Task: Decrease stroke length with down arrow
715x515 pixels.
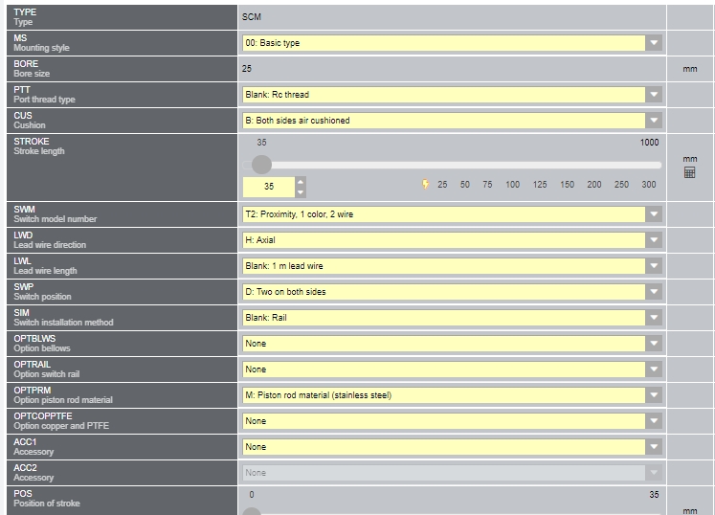Action: pos(300,192)
